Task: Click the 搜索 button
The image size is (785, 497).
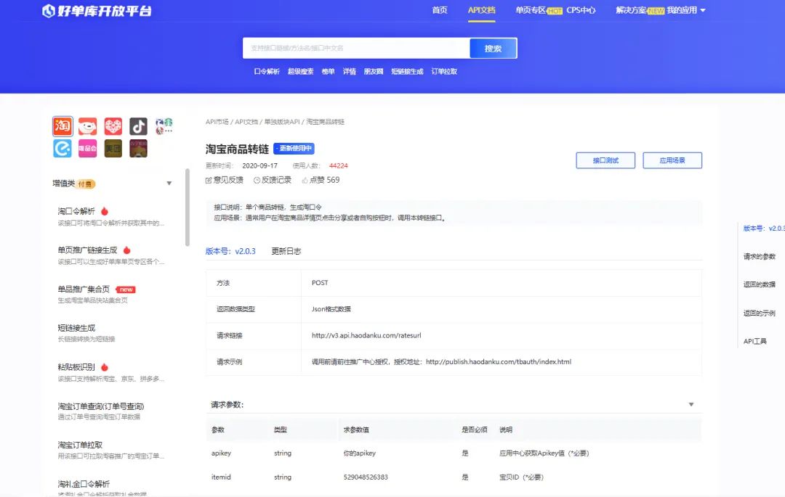Action: click(x=493, y=49)
